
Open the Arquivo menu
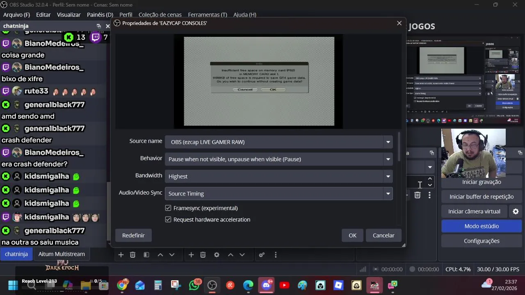tap(17, 15)
